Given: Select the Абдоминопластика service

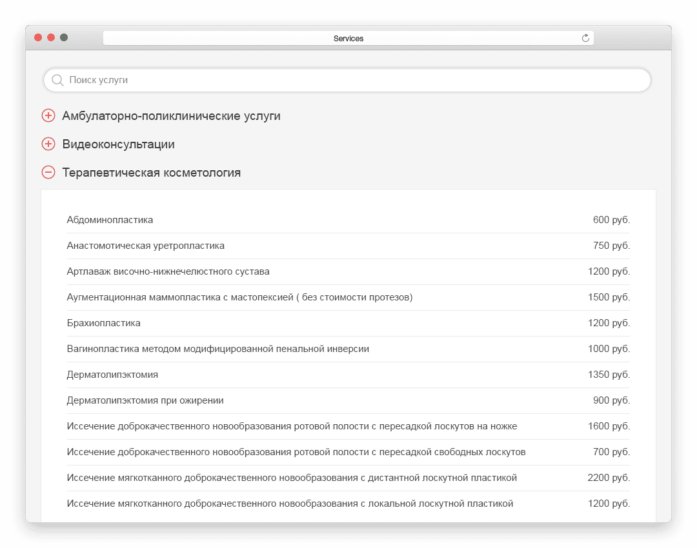Looking at the screenshot, I should point(110,220).
